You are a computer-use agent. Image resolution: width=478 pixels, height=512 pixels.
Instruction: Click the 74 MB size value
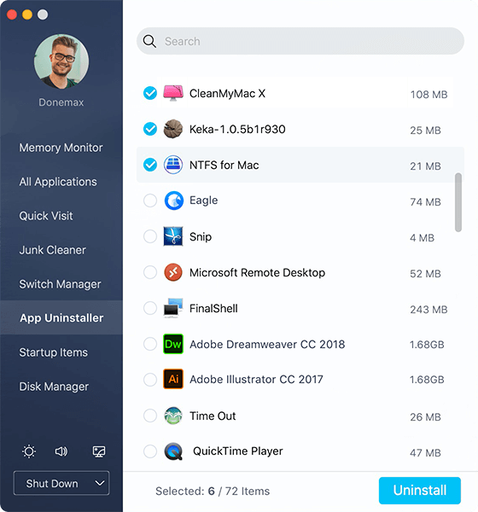[425, 202]
